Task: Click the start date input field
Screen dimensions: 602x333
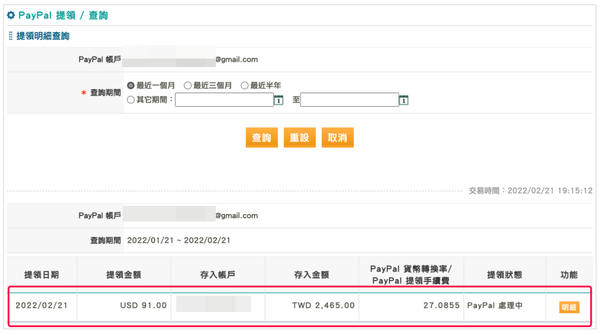Action: (224, 100)
